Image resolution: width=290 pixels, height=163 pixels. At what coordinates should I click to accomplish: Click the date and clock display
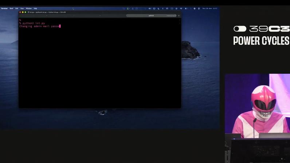210,8
